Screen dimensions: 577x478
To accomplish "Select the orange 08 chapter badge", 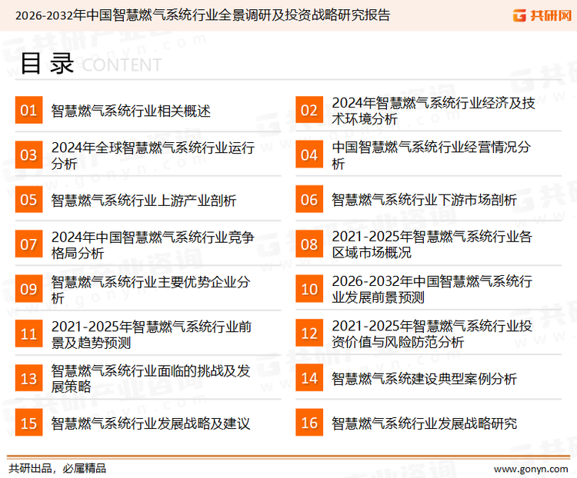I will pos(309,244).
